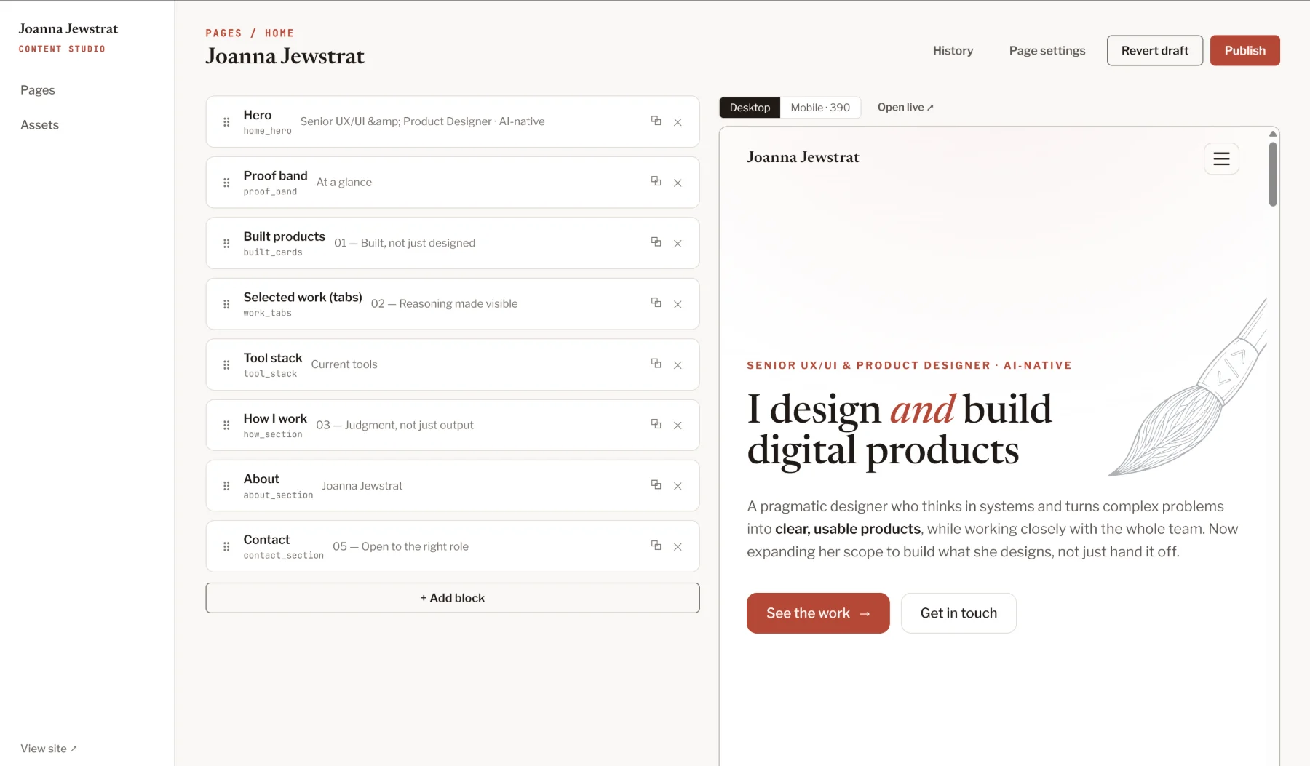Click Get in touch button in preview
The image size is (1310, 766).
[958, 613]
